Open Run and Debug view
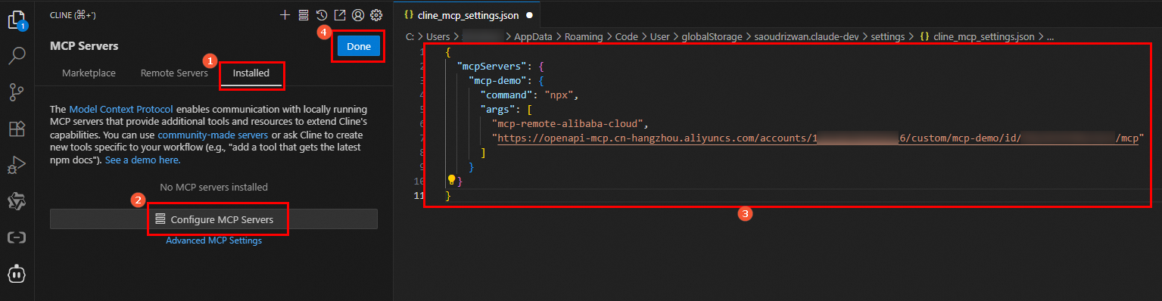 point(17,165)
